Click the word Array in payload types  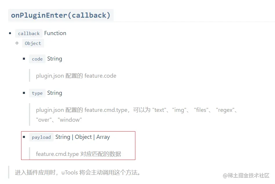103,137
